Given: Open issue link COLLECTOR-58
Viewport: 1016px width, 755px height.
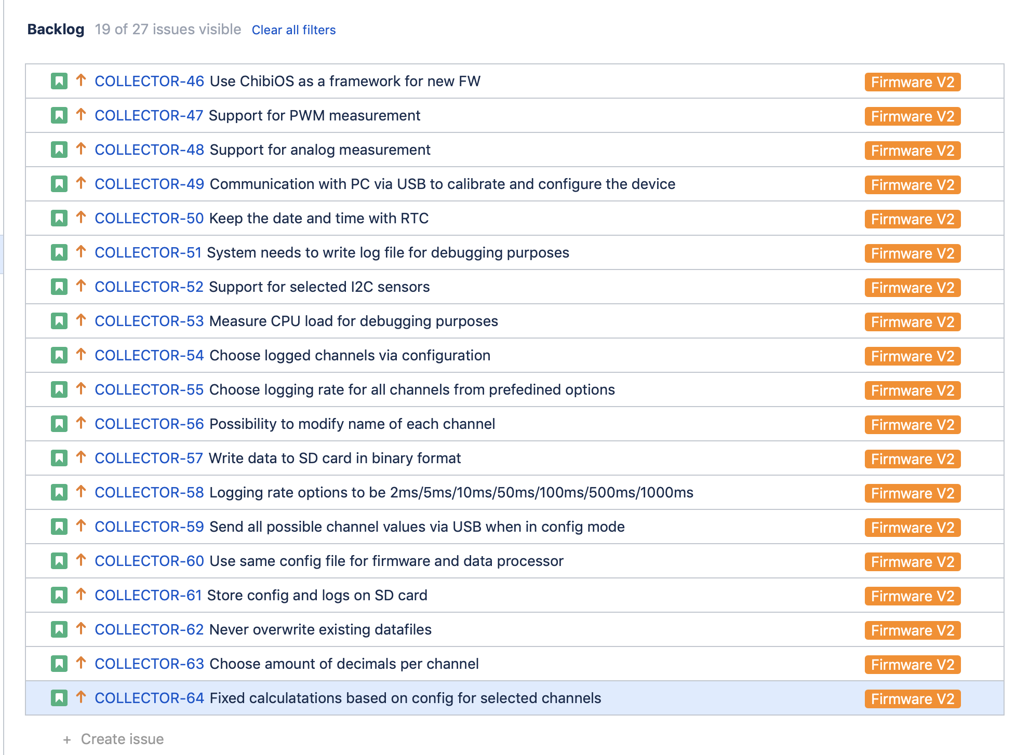Looking at the screenshot, I should coord(150,493).
